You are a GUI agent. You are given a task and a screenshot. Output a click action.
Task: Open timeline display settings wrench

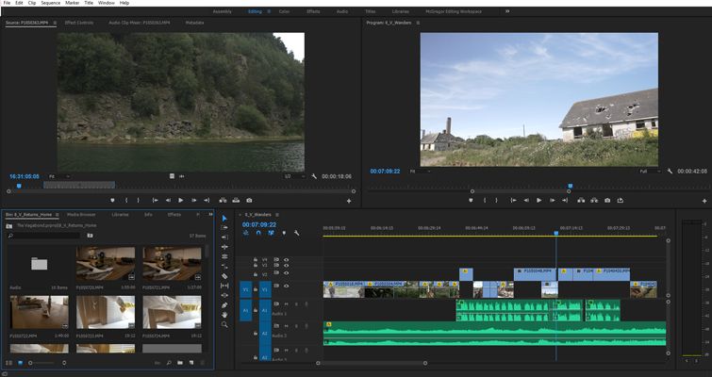pyautogui.click(x=296, y=233)
